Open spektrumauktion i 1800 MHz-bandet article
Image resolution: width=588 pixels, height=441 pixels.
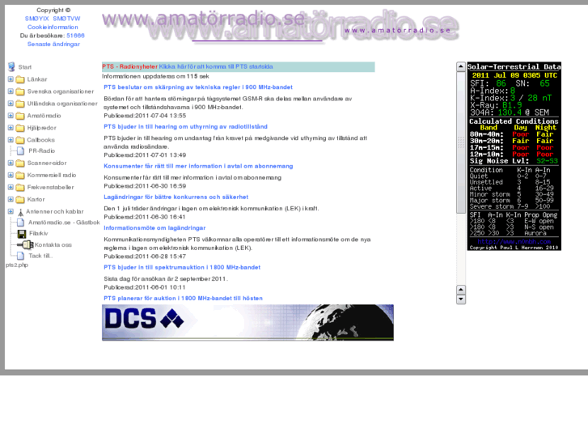[x=182, y=267]
